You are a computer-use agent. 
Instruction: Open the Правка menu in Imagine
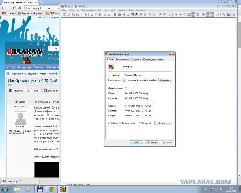[74, 10]
